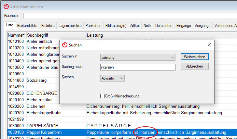This screenshot has width=237, height=139.
Task: Click 'Pappeltruhe Körperform mit Intarsien' Leistung cell
Action: coord(161,133)
